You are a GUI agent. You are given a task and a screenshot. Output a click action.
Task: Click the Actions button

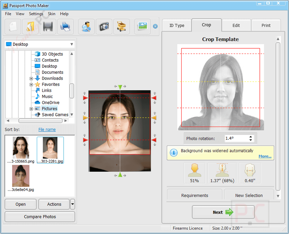(x=54, y=204)
